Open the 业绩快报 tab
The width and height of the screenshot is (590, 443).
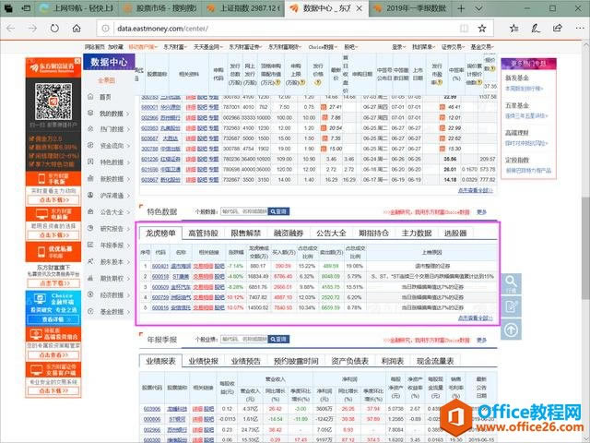(202, 361)
